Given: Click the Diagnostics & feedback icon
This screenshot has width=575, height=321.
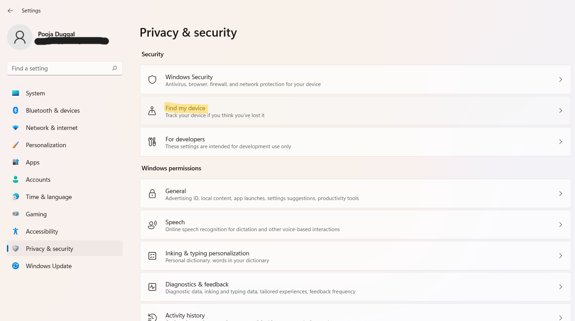Looking at the screenshot, I should (152, 287).
